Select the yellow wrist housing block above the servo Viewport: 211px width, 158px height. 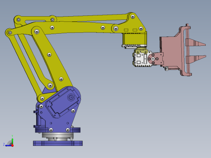tap(135, 39)
